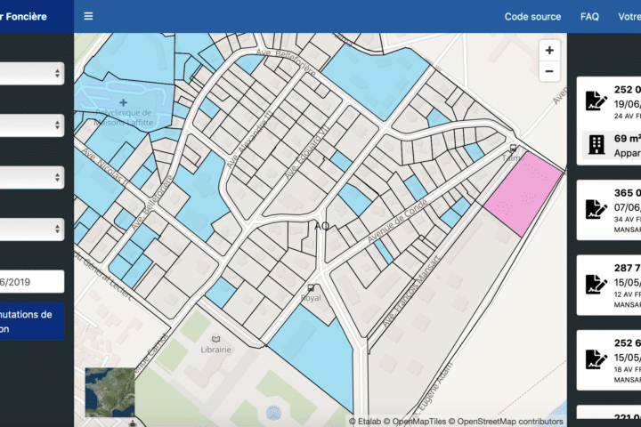This screenshot has height=427, width=641.
Task: Click the Polyclinique hospital cross marker
Action: pyautogui.click(x=123, y=102)
